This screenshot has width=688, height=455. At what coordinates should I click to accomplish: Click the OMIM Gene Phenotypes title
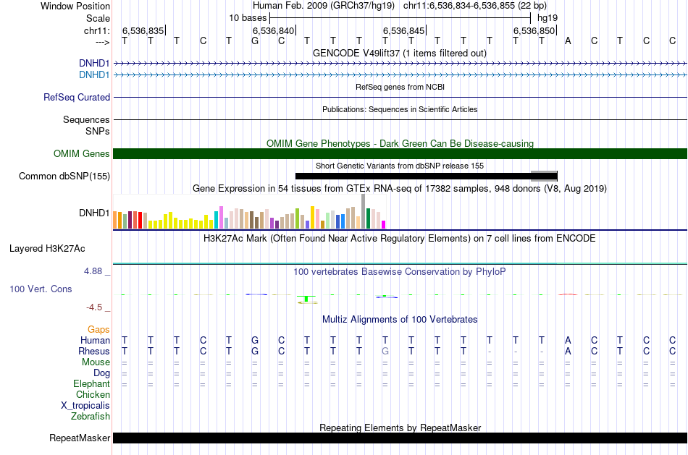click(x=400, y=143)
